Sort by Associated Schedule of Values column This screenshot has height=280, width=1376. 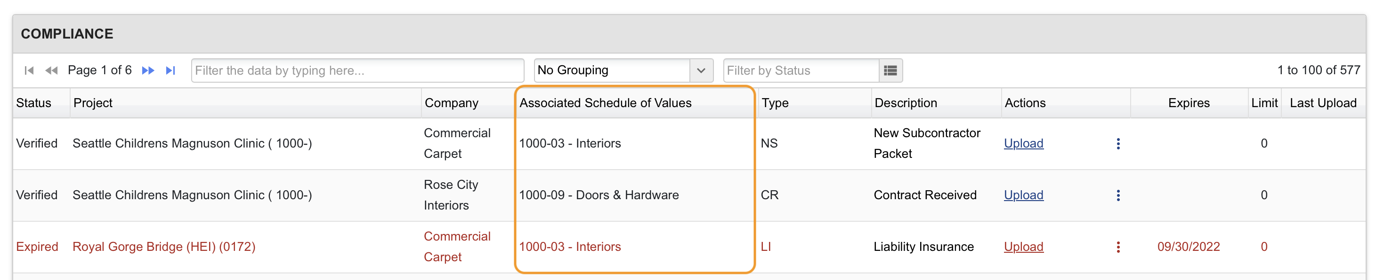pyautogui.click(x=605, y=103)
